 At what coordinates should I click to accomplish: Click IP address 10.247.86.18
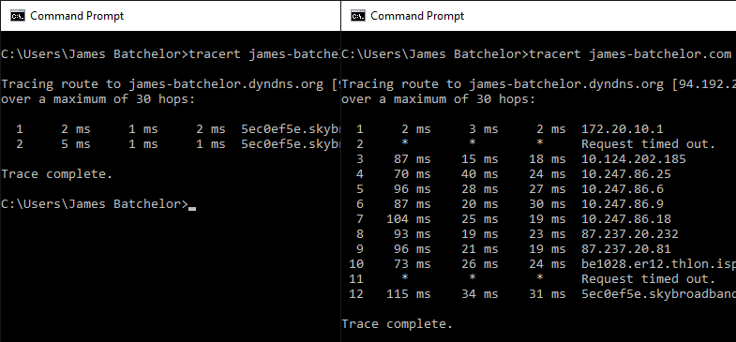click(x=626, y=219)
